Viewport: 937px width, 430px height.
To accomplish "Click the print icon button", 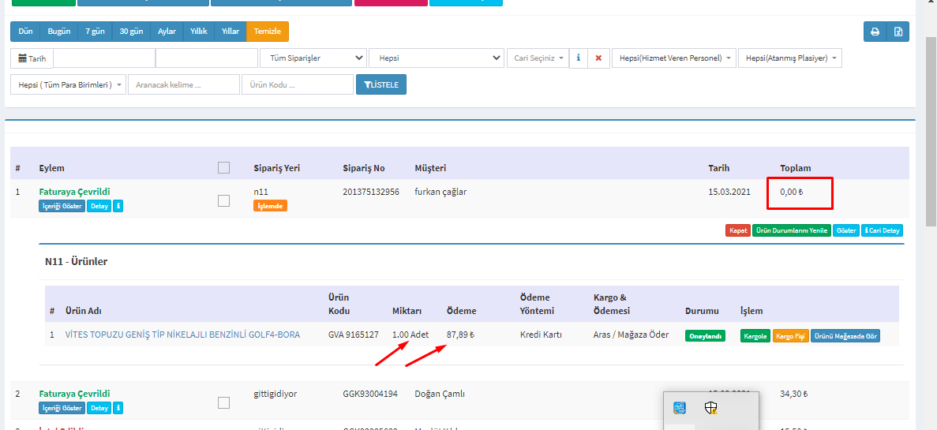I will [x=875, y=32].
